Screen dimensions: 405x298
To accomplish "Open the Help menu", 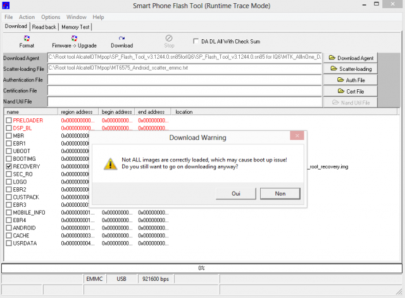I will tap(99, 17).
